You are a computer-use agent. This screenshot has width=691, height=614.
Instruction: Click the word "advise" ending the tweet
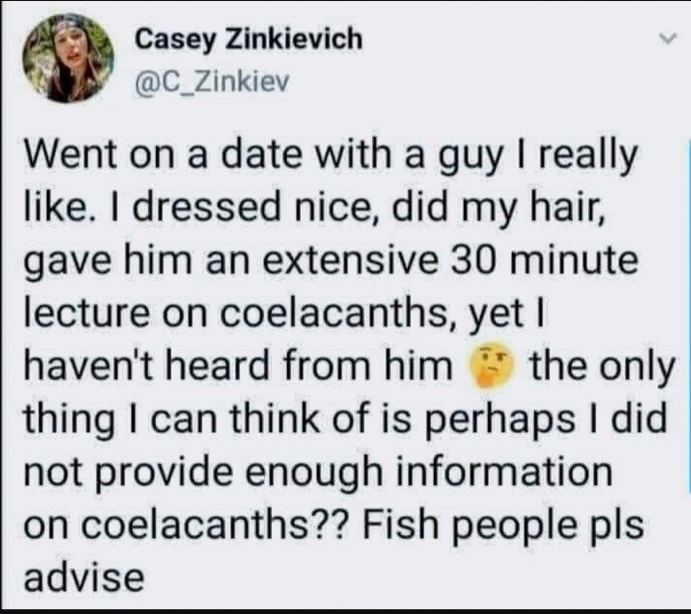pyautogui.click(x=84, y=576)
